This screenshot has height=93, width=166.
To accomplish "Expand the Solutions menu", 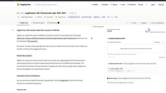I will (x=132, y=5).
